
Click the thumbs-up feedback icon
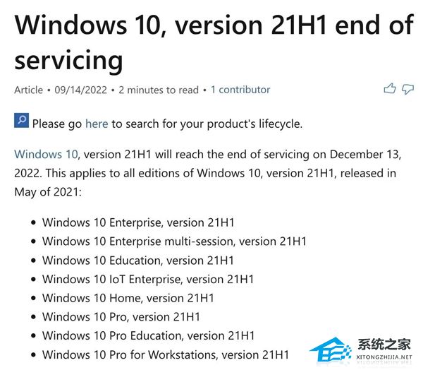pos(389,89)
